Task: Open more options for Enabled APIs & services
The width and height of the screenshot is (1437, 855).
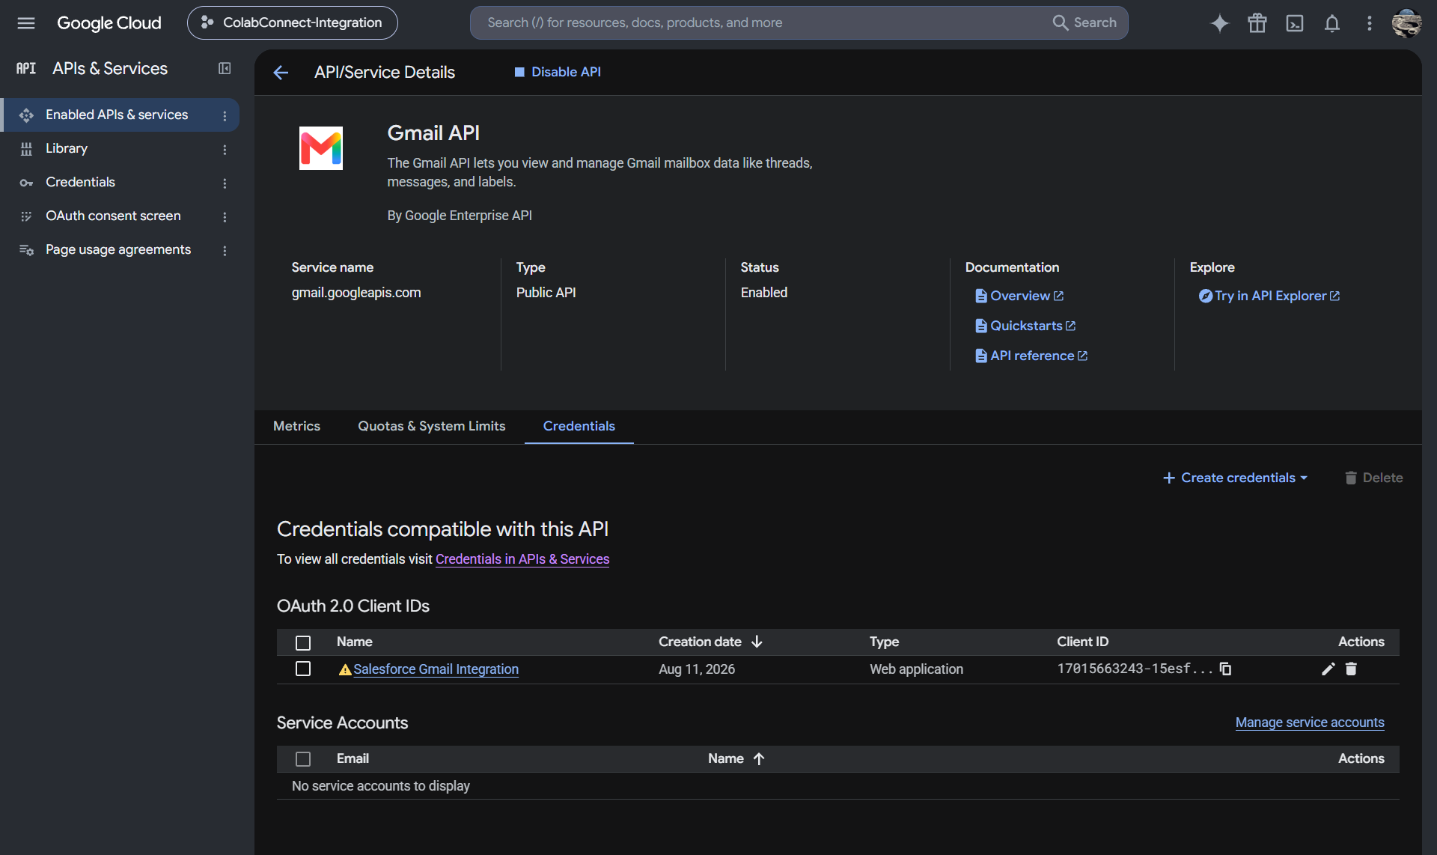Action: point(225,115)
